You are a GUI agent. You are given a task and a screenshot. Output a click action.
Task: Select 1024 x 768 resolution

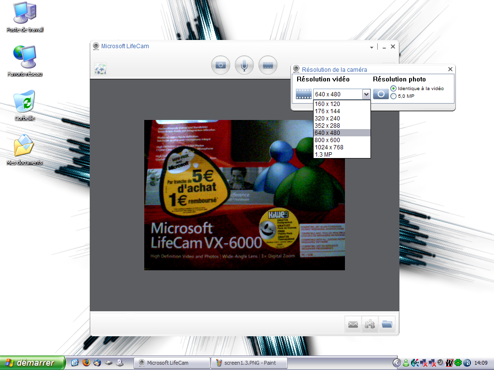[342, 147]
